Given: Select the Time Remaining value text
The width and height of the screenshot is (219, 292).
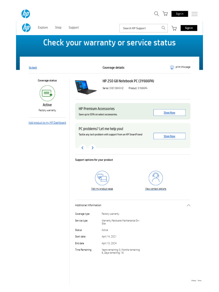Looking at the screenshot, I should [x=121, y=251].
